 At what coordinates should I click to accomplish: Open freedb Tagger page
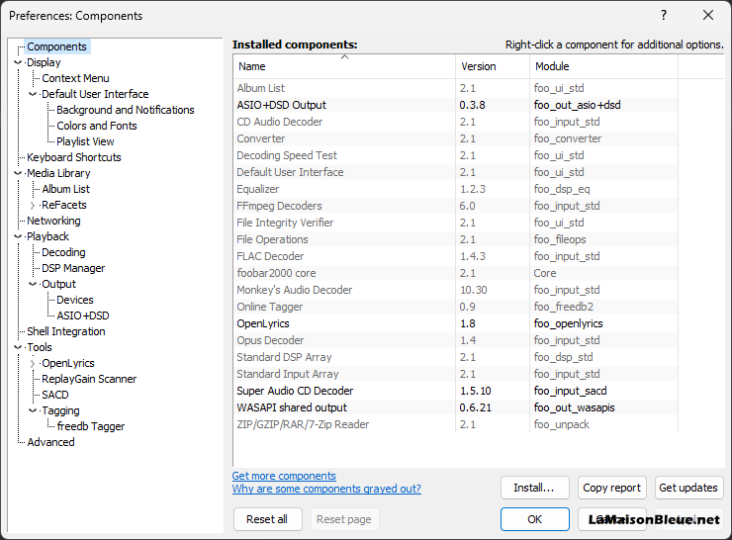pyautogui.click(x=91, y=426)
